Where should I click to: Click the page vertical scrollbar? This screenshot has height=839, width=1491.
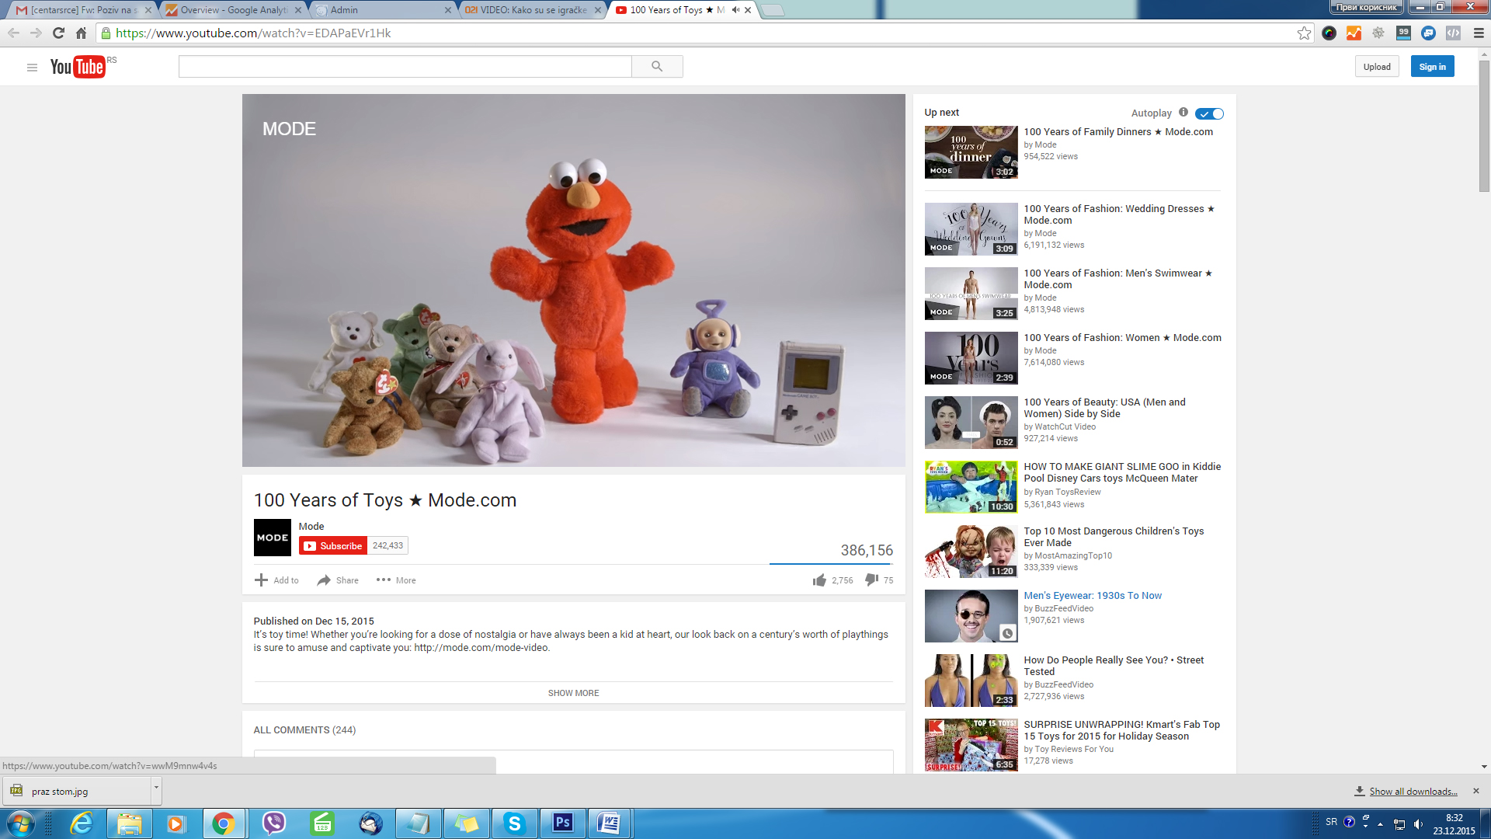[1484, 124]
